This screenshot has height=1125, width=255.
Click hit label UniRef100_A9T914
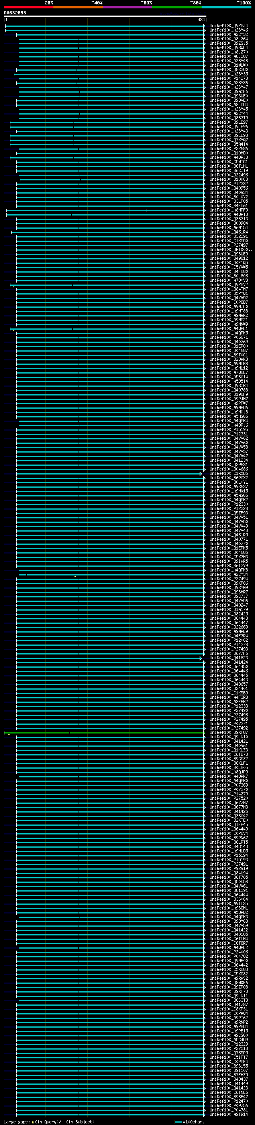(x=229, y=1115)
